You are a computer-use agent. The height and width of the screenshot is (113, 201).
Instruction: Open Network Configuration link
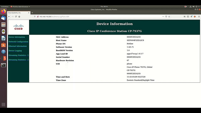pyautogui.click(x=18, y=42)
